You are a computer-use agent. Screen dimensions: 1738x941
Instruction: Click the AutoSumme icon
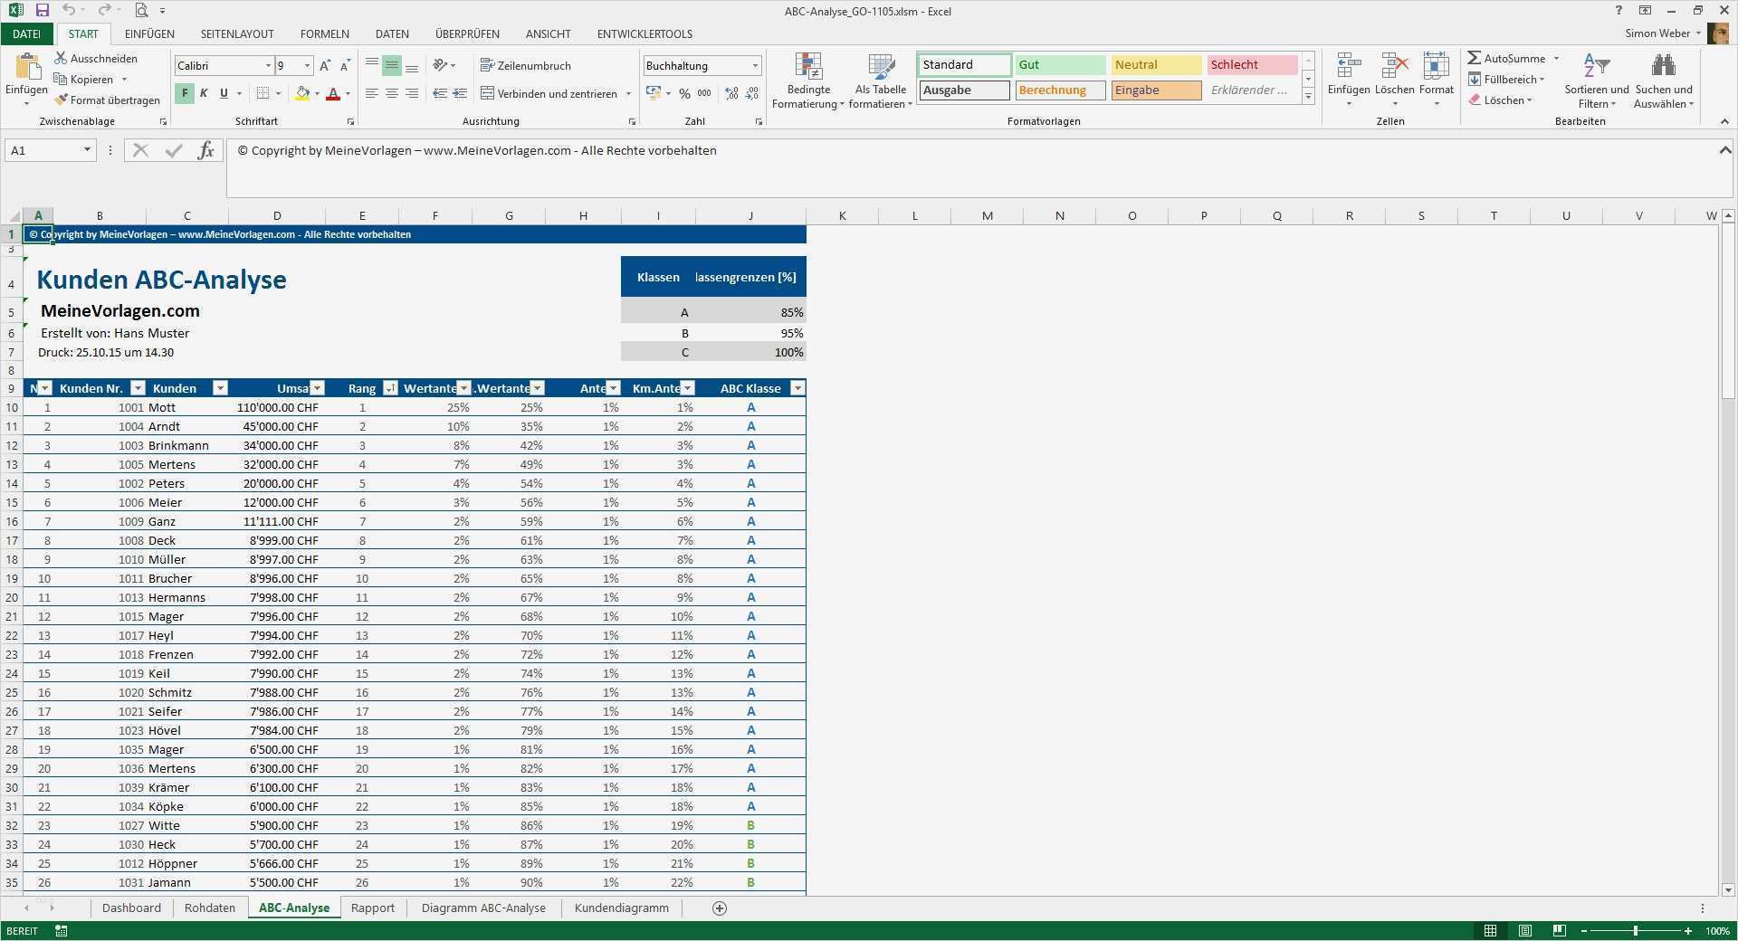click(1474, 57)
